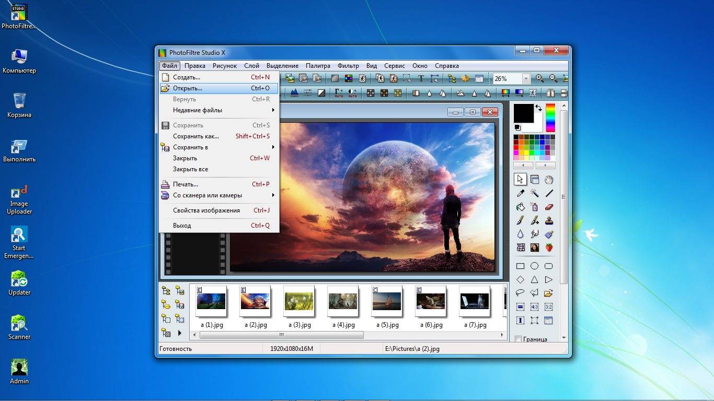714x401 pixels.
Task: Choose the Line drawing tool
Action: click(549, 193)
